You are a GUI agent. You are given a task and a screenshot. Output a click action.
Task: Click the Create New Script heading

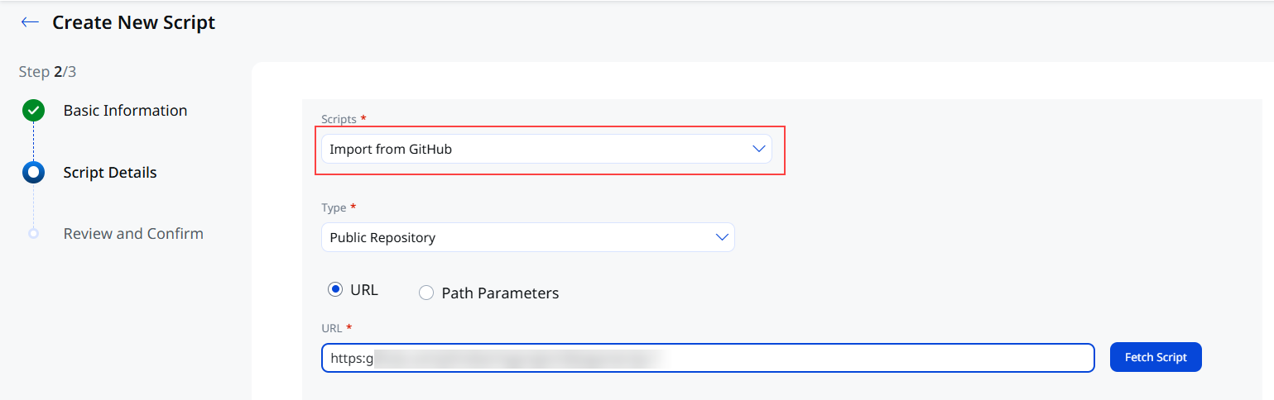pos(133,23)
